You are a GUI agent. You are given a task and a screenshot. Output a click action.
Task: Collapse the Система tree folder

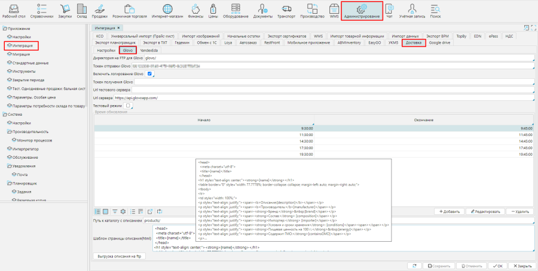[x=4, y=115]
